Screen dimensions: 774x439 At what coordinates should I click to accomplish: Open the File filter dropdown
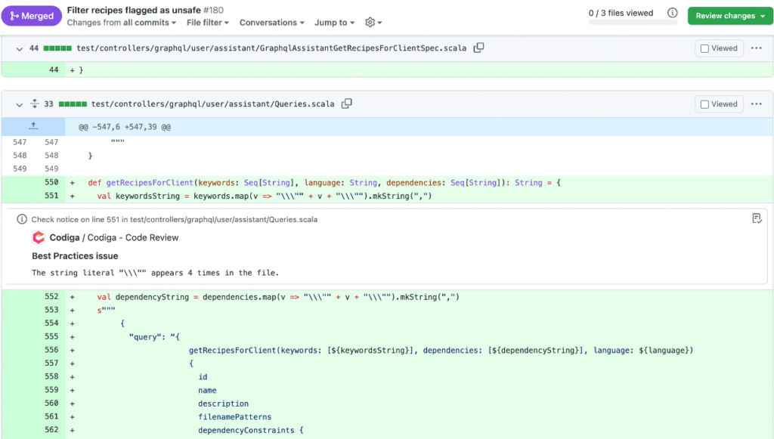207,23
